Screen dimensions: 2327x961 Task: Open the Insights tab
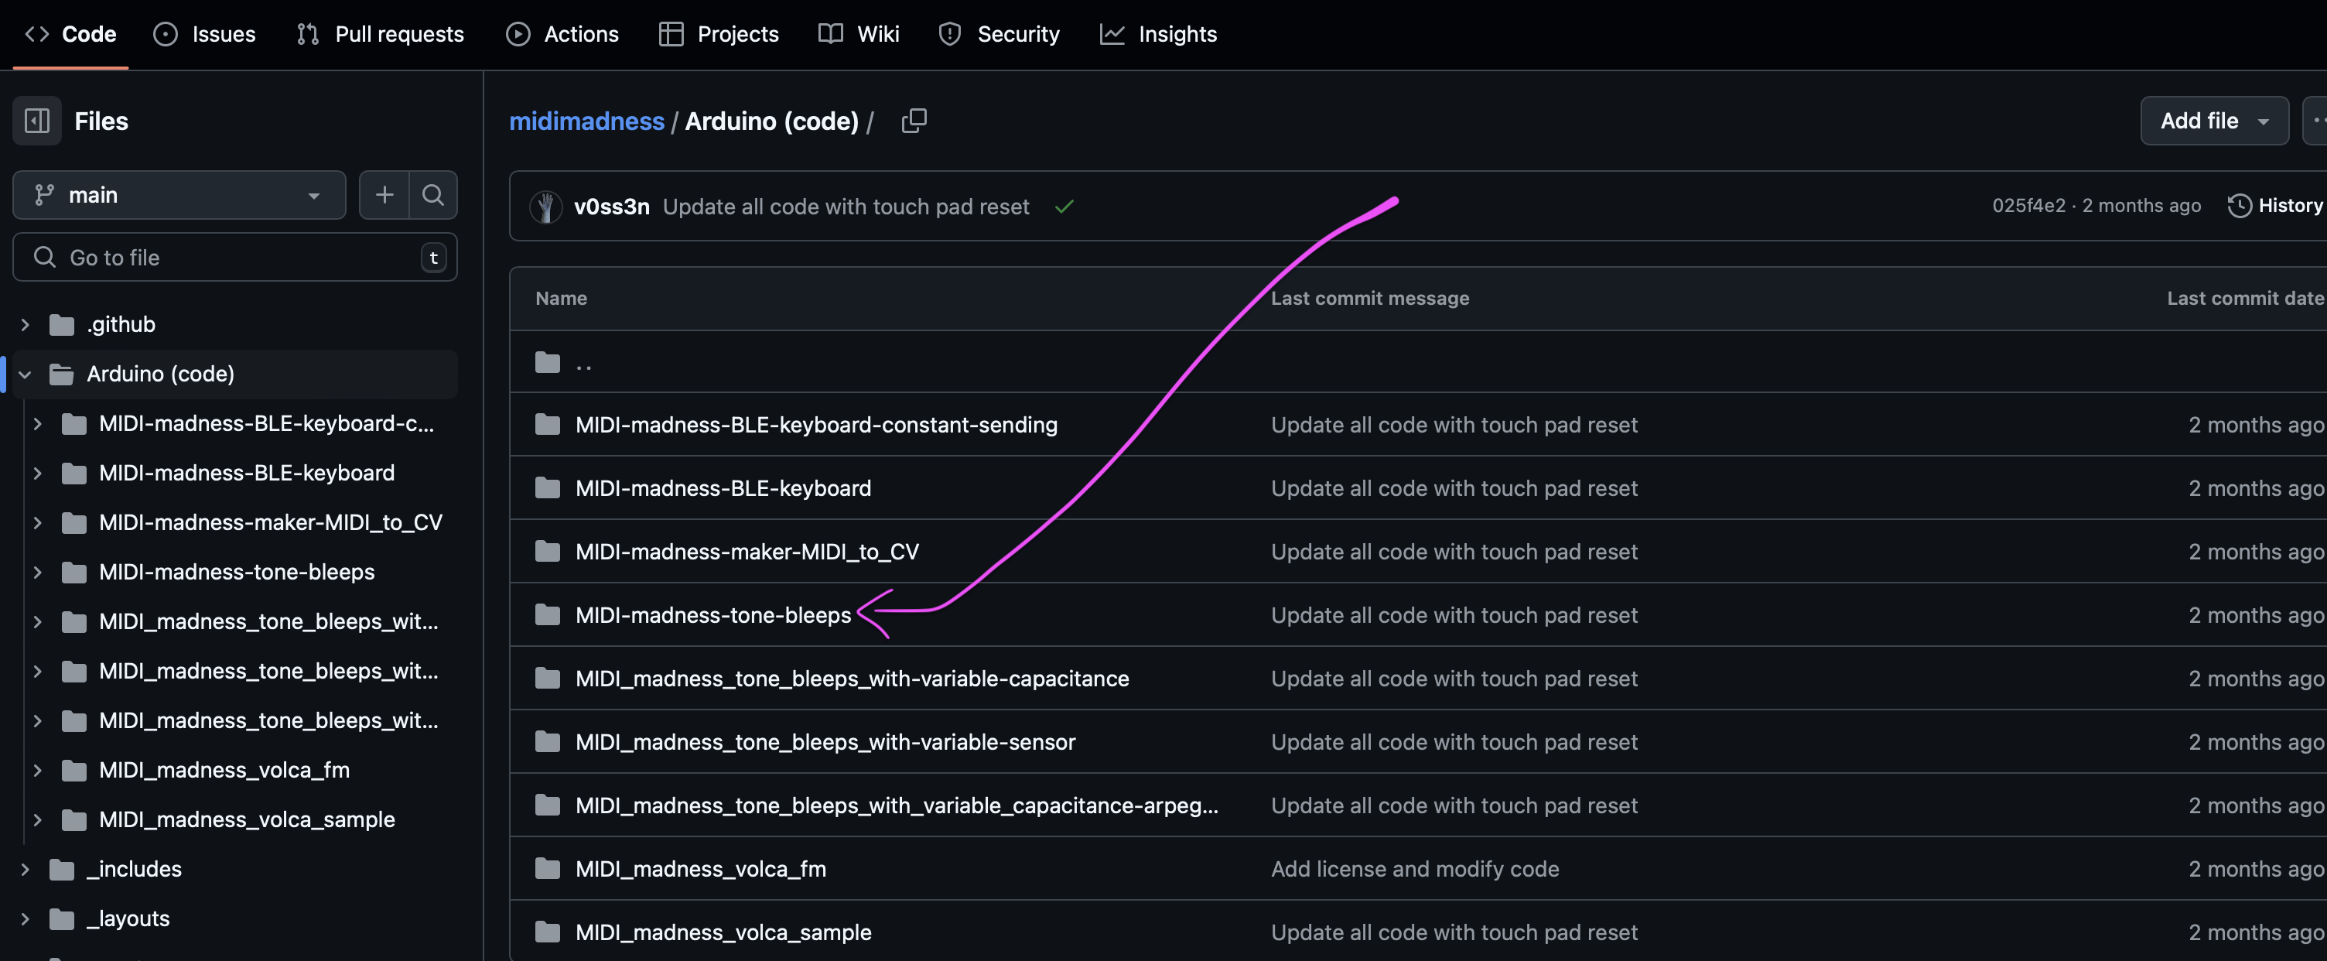(1158, 34)
